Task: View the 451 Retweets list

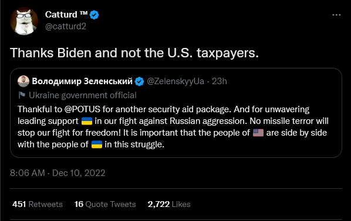Action: coord(38,204)
